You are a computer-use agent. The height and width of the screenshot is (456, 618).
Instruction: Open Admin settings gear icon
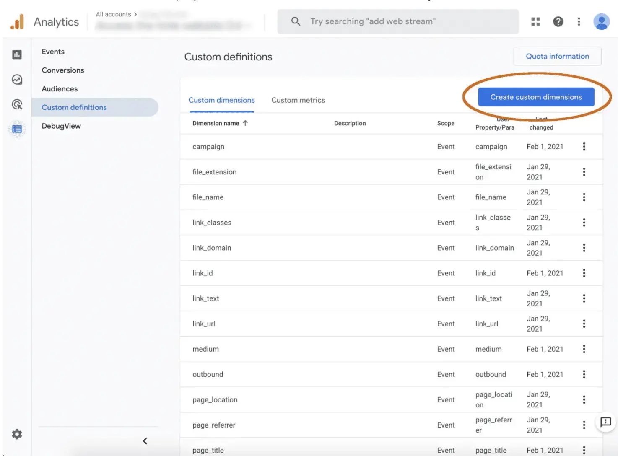pos(17,434)
